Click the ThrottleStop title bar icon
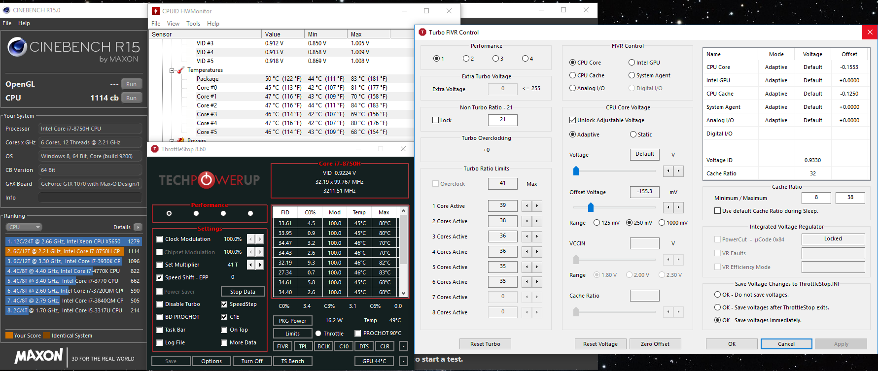Viewport: 878px width, 371px height. (x=155, y=149)
